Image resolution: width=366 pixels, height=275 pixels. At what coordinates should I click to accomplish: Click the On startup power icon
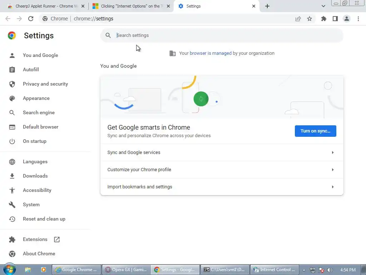click(12, 141)
